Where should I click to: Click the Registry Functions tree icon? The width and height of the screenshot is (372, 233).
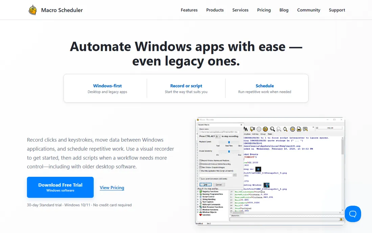[201, 191]
